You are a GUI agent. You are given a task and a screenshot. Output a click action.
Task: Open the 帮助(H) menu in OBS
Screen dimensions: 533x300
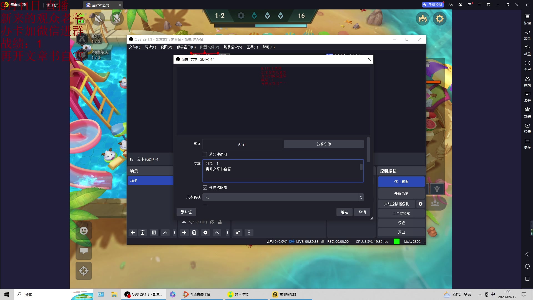click(x=268, y=47)
